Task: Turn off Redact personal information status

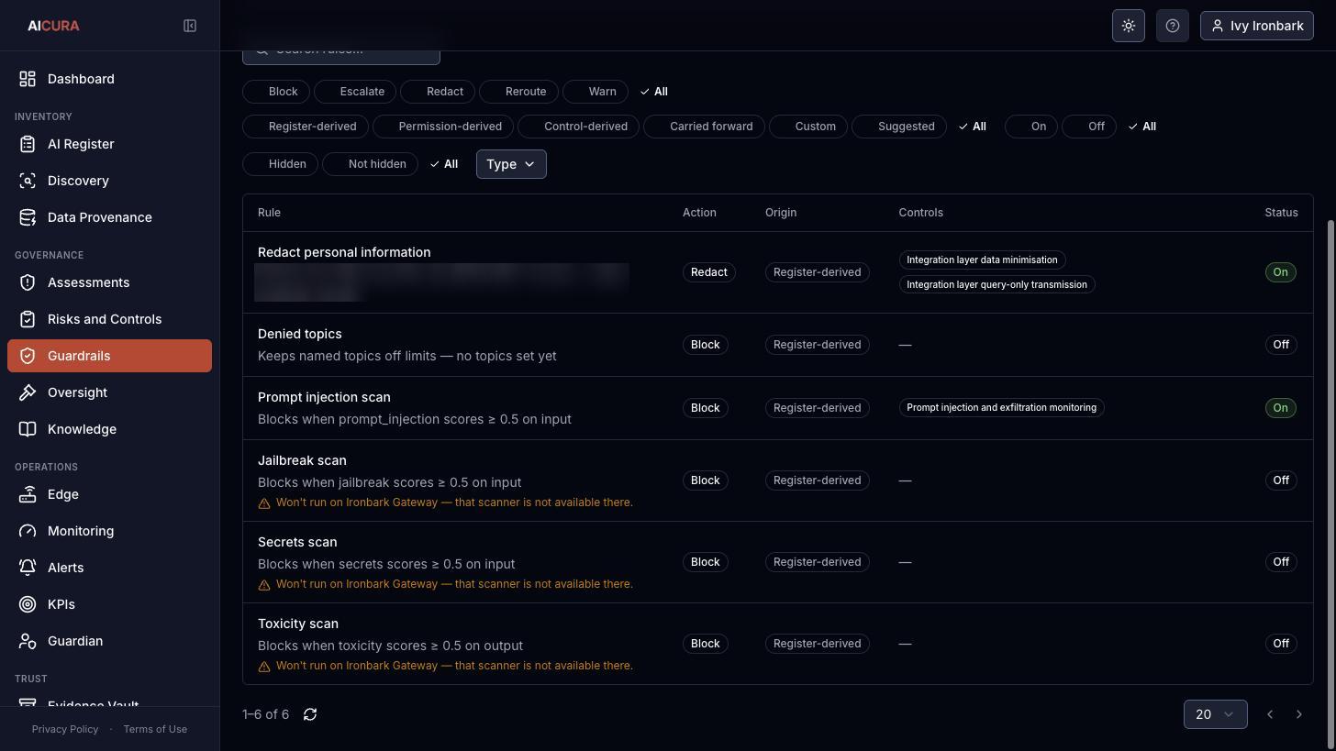Action: coord(1280,272)
